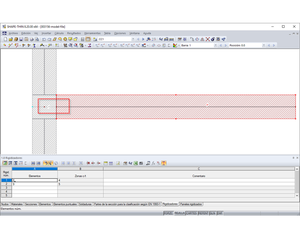The height and width of the screenshot is (239, 300).
Task: Print using the printer toolbar icon
Action: click(x=32, y=39)
